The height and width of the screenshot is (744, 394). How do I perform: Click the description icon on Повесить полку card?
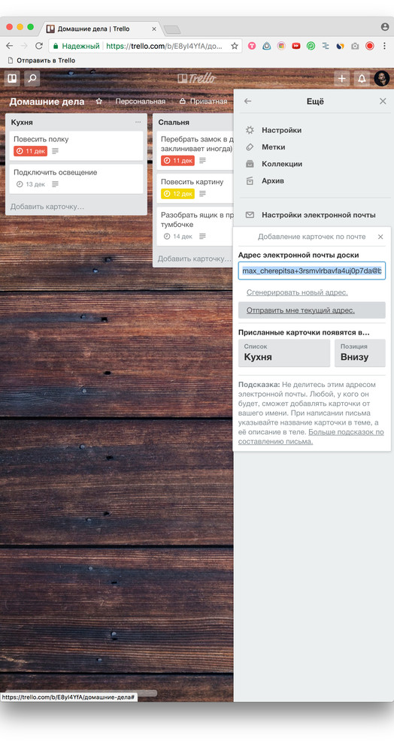click(55, 151)
